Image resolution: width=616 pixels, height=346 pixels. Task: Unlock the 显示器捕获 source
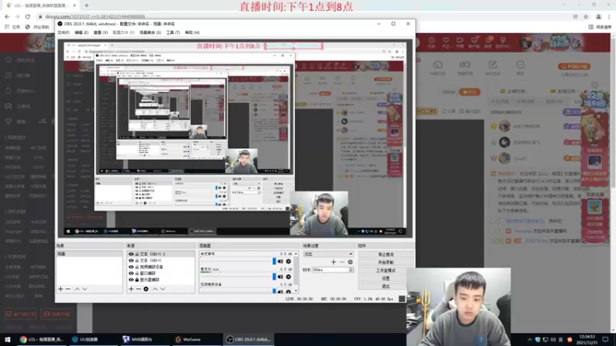coord(137,280)
